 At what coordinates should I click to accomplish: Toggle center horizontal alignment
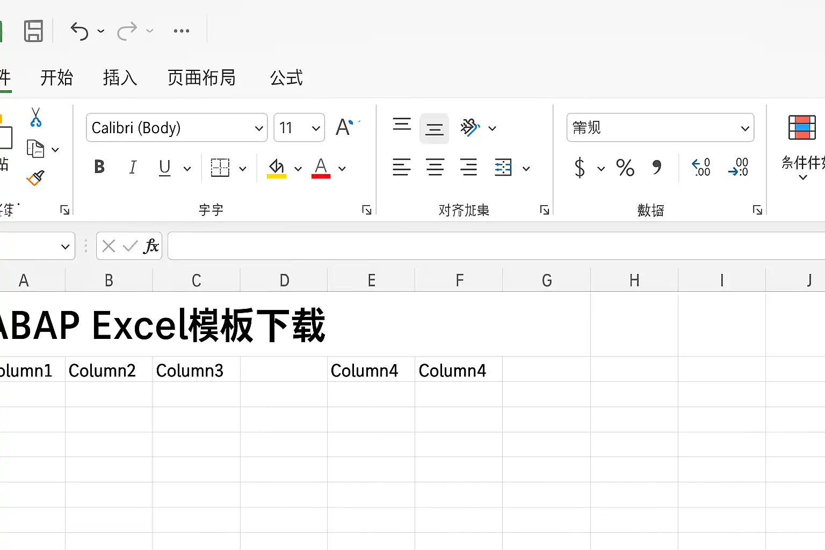[435, 168]
